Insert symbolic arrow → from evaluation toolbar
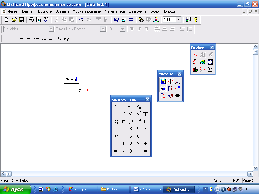The height and width of the screenshot is (194, 259). tap(29, 38)
